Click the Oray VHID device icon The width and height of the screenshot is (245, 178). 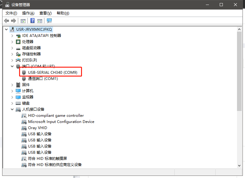pyautogui.click(x=24, y=128)
